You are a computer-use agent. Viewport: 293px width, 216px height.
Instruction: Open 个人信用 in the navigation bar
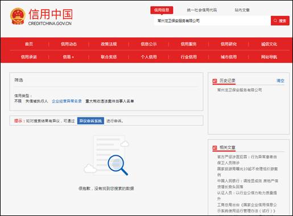(148, 57)
